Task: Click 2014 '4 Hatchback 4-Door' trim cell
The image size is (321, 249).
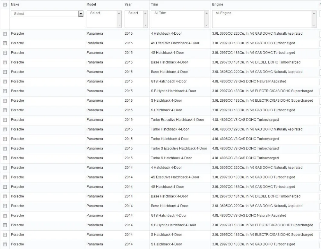Action: tap(166, 167)
